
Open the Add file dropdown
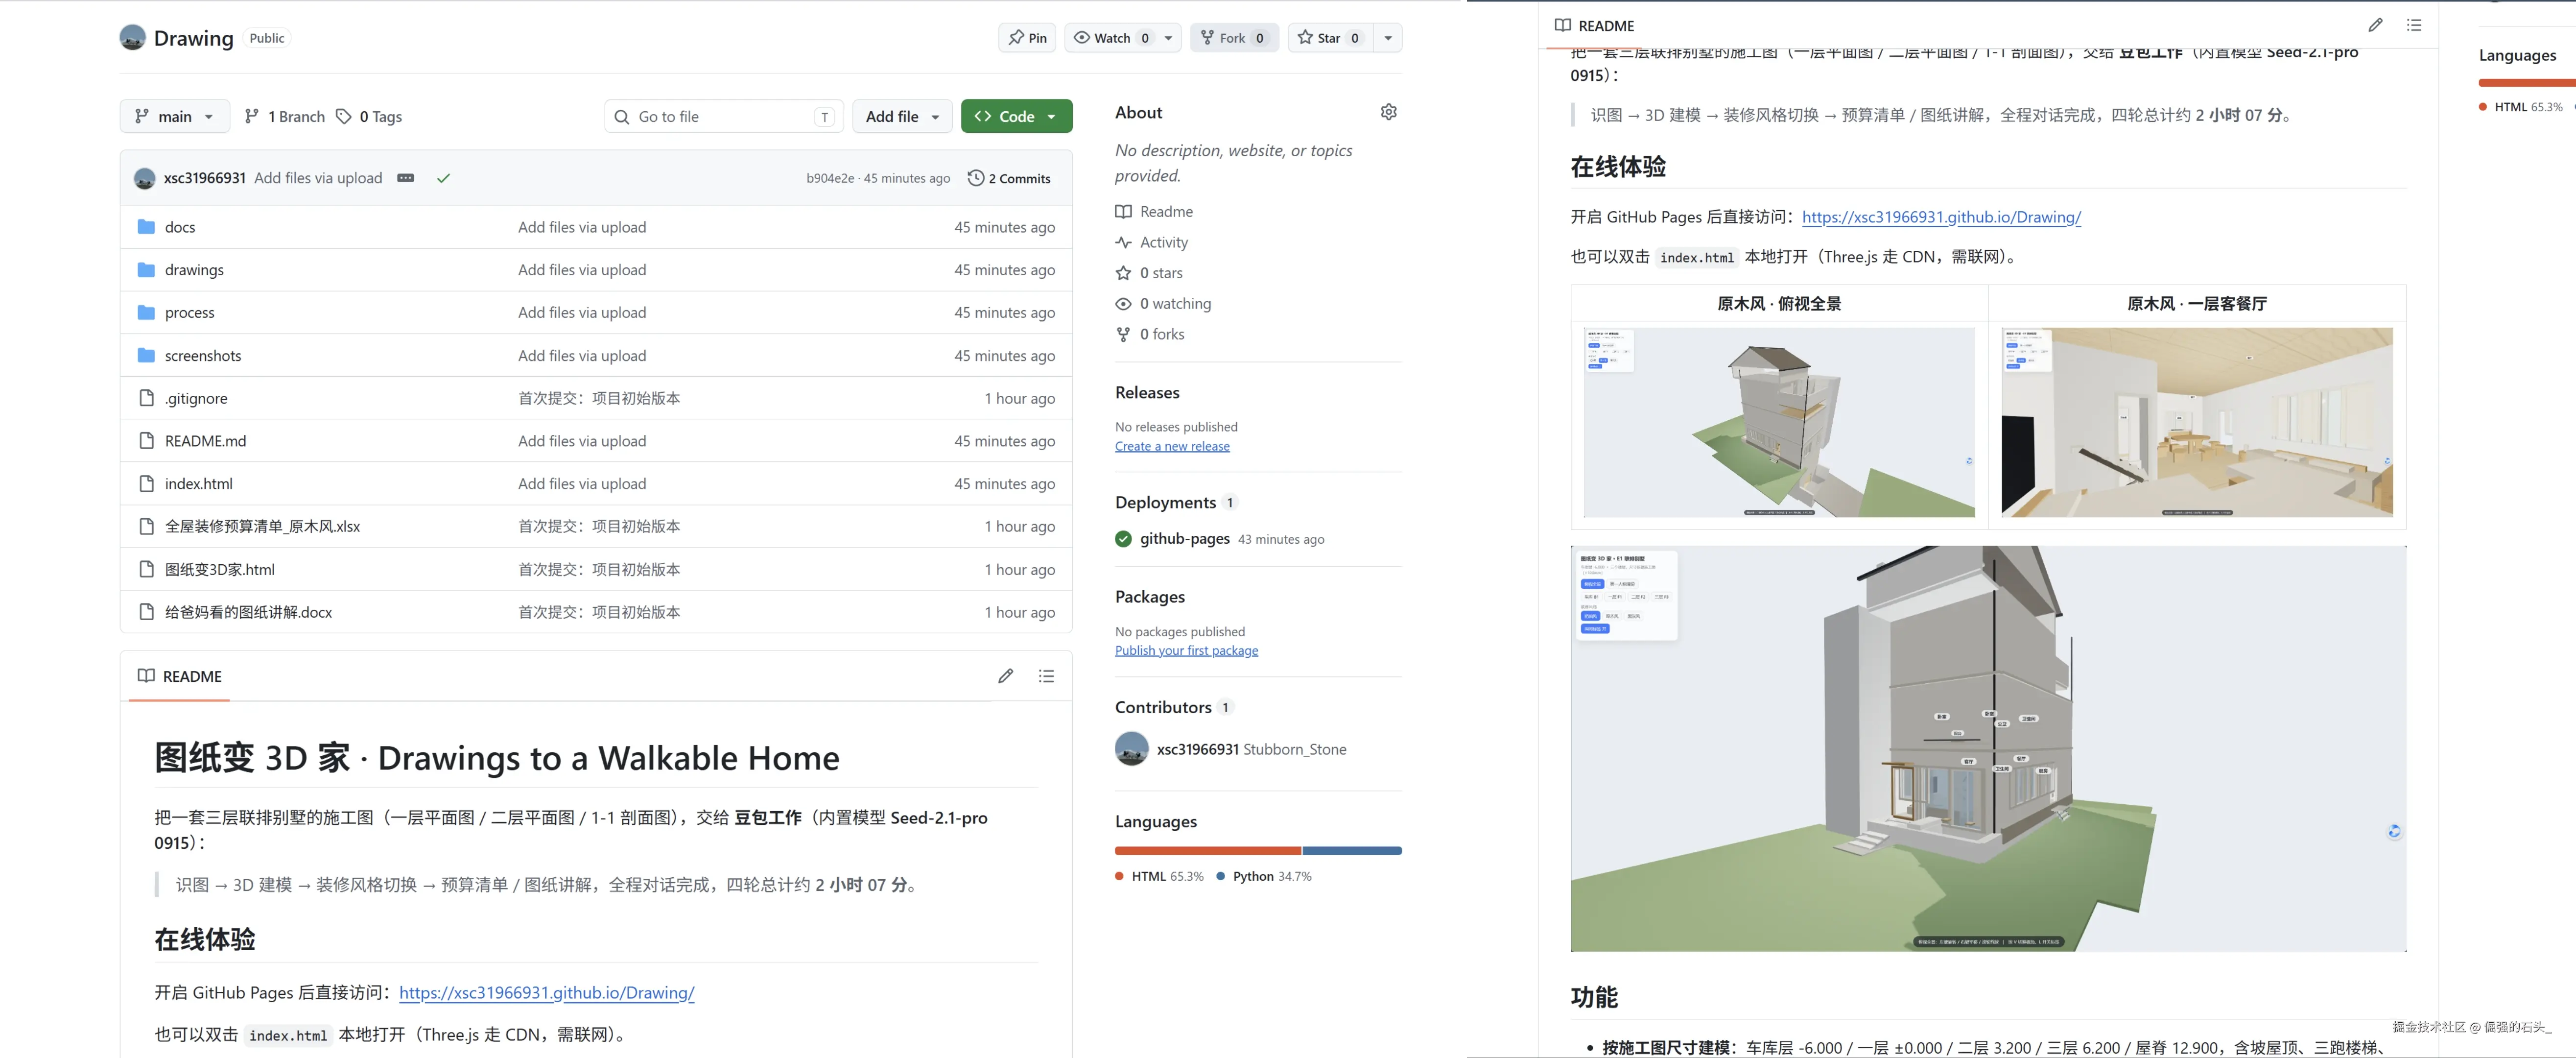click(x=902, y=116)
